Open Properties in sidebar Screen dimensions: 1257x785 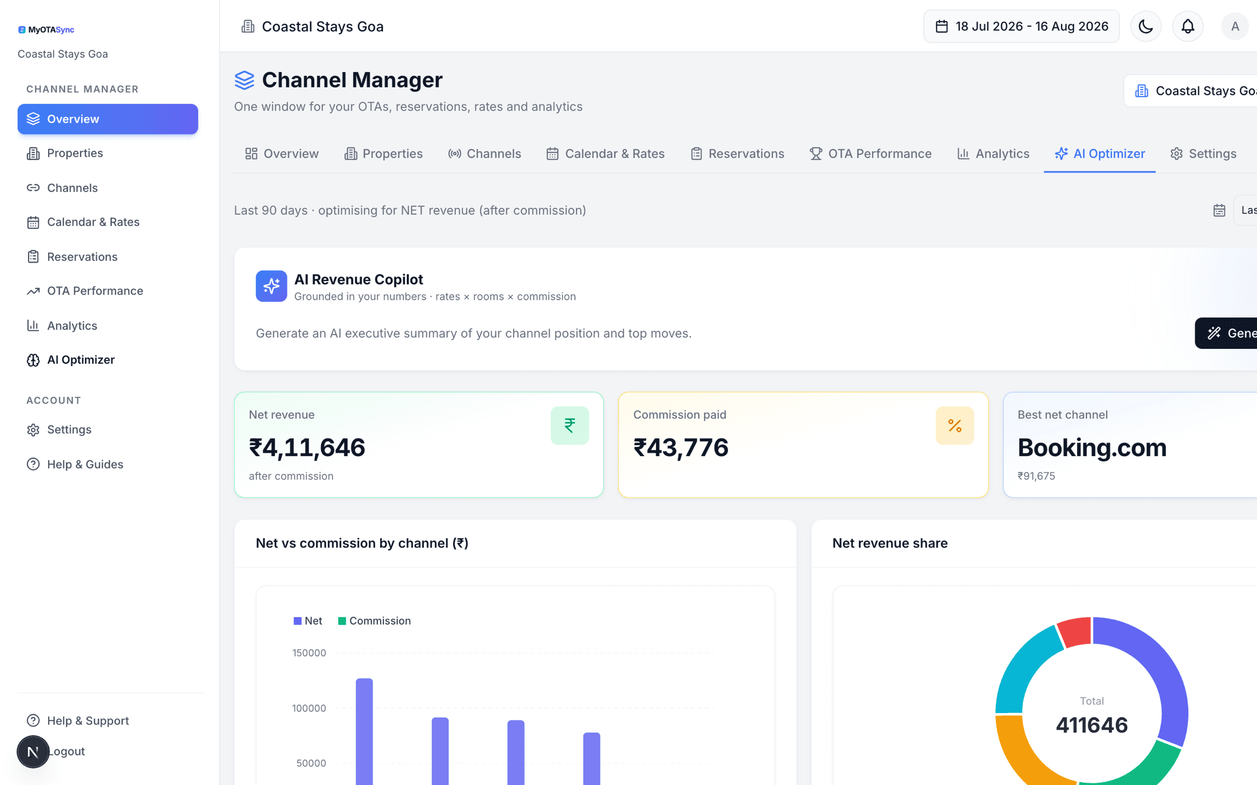coord(108,153)
